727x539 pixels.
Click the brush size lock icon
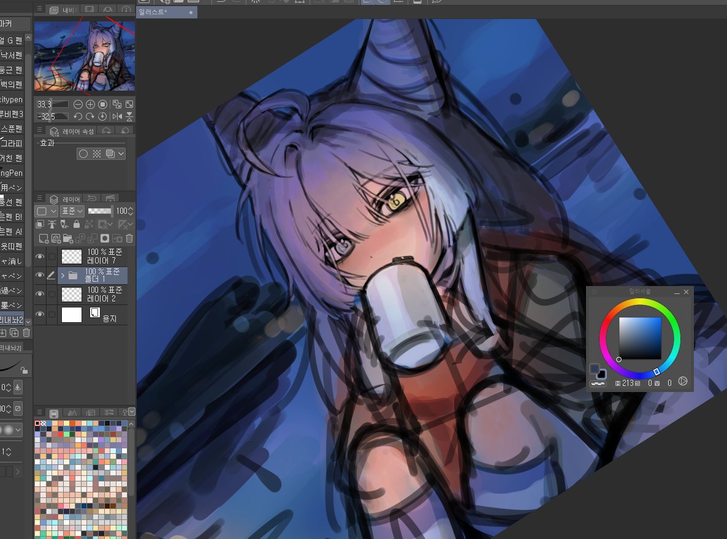[x=24, y=370]
